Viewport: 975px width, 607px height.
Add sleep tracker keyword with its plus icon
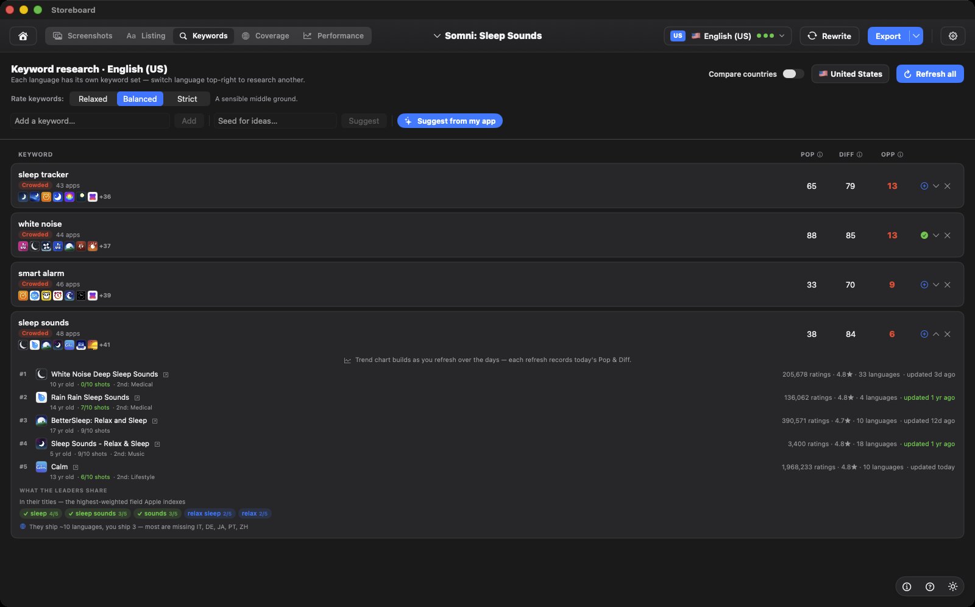coord(924,186)
